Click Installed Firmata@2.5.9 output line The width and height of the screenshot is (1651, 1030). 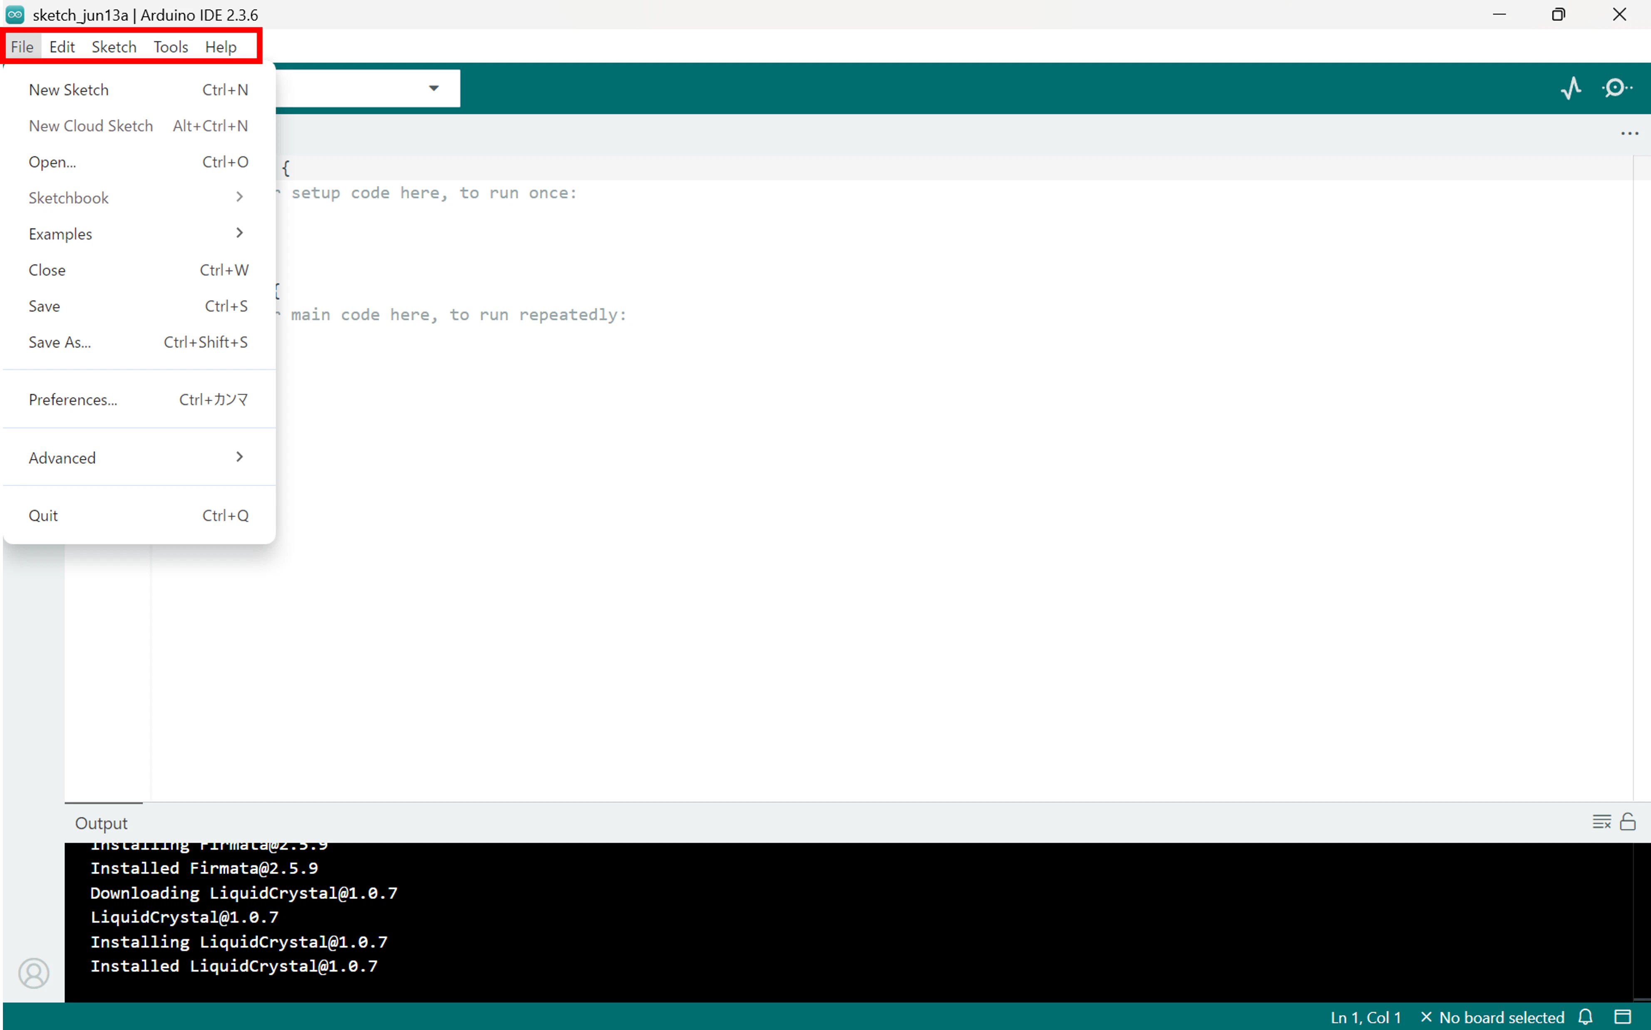click(x=204, y=869)
